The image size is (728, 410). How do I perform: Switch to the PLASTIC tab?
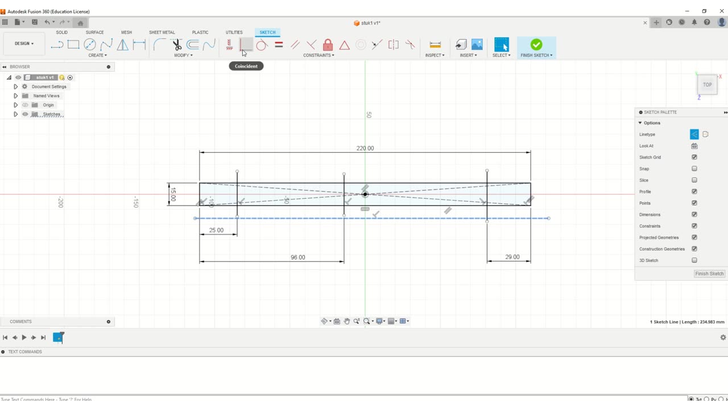pyautogui.click(x=200, y=32)
